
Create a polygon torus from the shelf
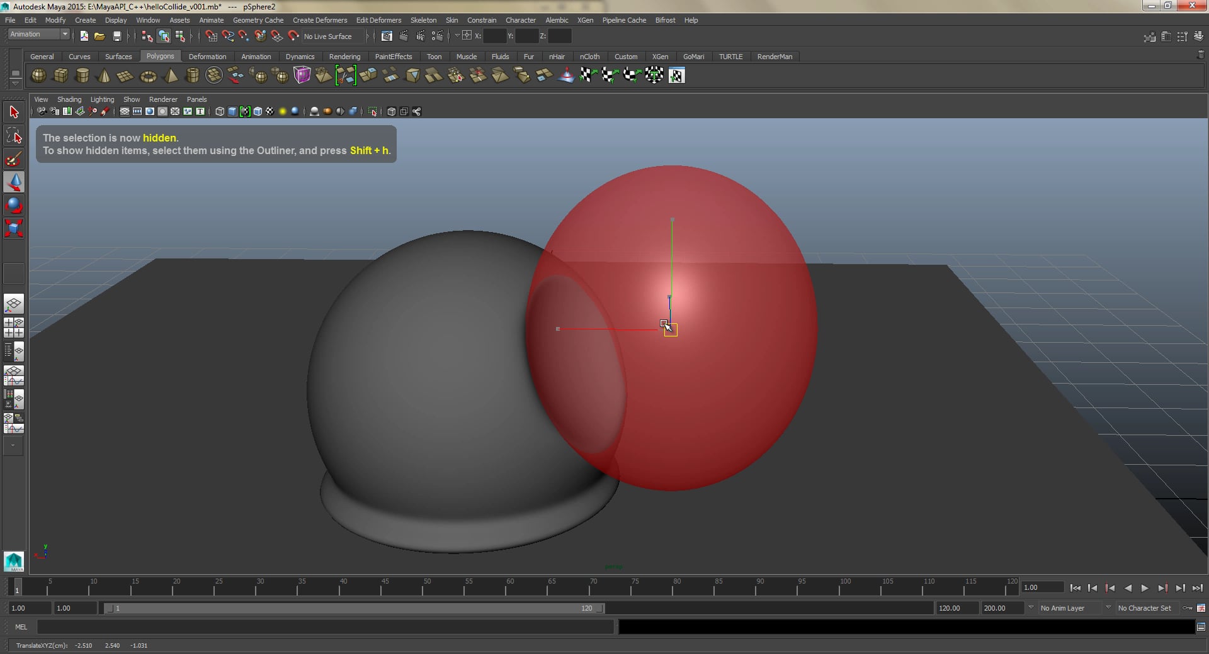click(x=148, y=75)
